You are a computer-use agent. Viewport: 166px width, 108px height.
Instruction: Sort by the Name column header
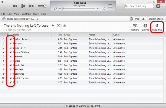[x=16, y=35]
